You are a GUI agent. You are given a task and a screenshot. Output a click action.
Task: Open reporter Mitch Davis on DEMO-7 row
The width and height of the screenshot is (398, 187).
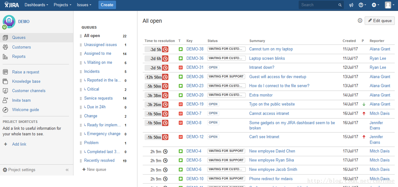(380, 113)
